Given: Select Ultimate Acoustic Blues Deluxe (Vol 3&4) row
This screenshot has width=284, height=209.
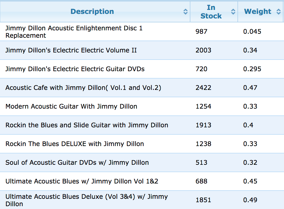Looking at the screenshot, I should (x=142, y=200).
